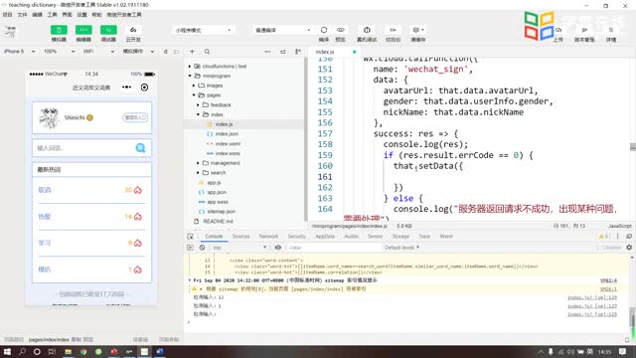Toggle the console live expression eye icon
The image size is (636, 358).
(x=278, y=248)
